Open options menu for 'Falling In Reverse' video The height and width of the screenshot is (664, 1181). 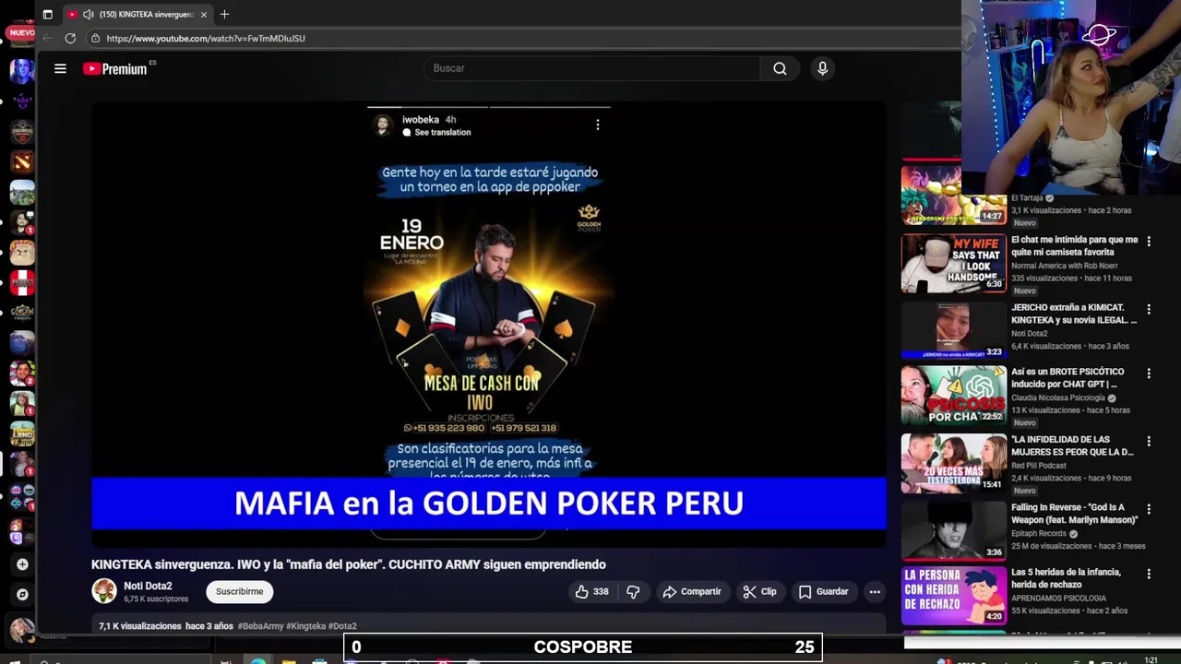click(x=1149, y=509)
